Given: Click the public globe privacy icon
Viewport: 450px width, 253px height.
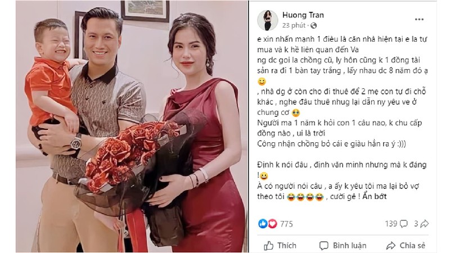Looking at the screenshot, I should click(313, 25).
